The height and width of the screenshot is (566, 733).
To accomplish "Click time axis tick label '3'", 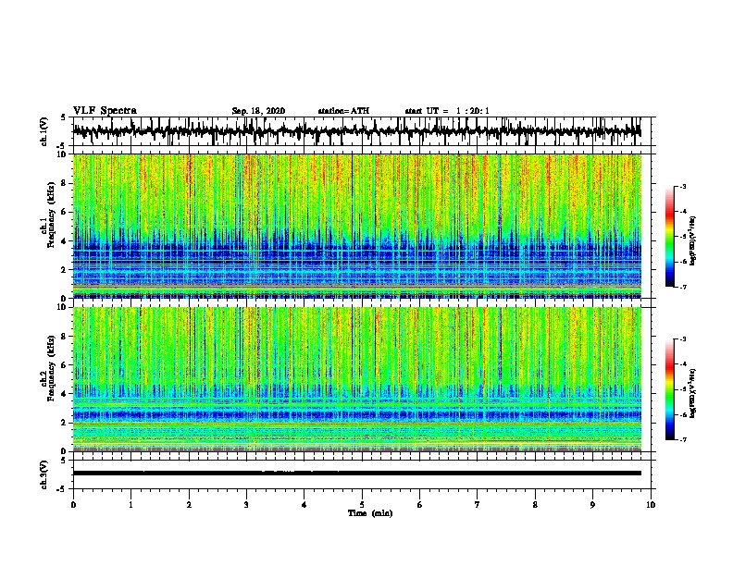I will click(x=246, y=505).
